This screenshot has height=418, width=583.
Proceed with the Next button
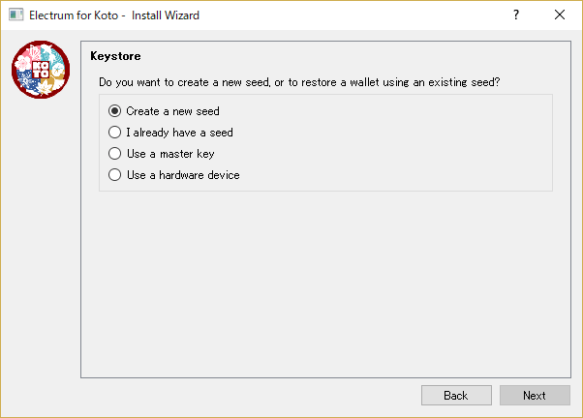535,396
